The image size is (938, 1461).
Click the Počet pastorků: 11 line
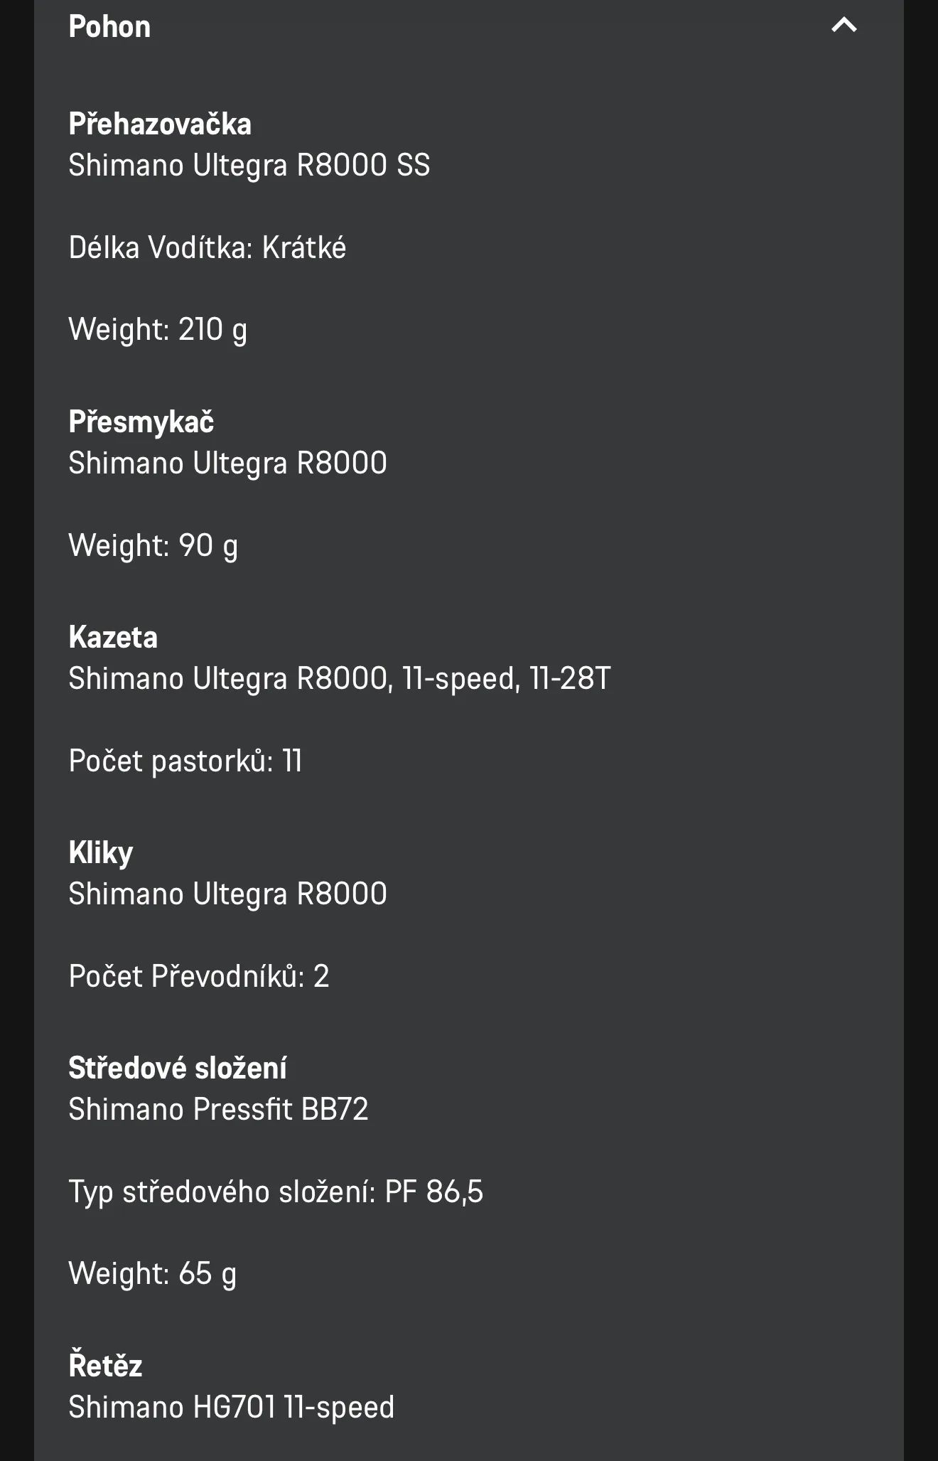point(185,761)
